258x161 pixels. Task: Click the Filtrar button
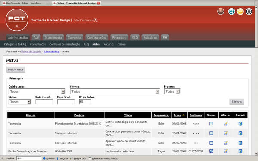pos(236,102)
